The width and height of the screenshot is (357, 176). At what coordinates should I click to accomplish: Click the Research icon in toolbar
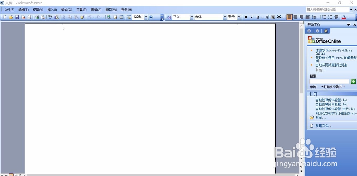(x=56, y=17)
